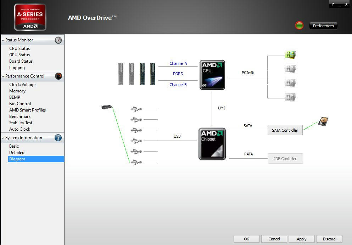Select BEMP in the sidebar

coord(15,97)
